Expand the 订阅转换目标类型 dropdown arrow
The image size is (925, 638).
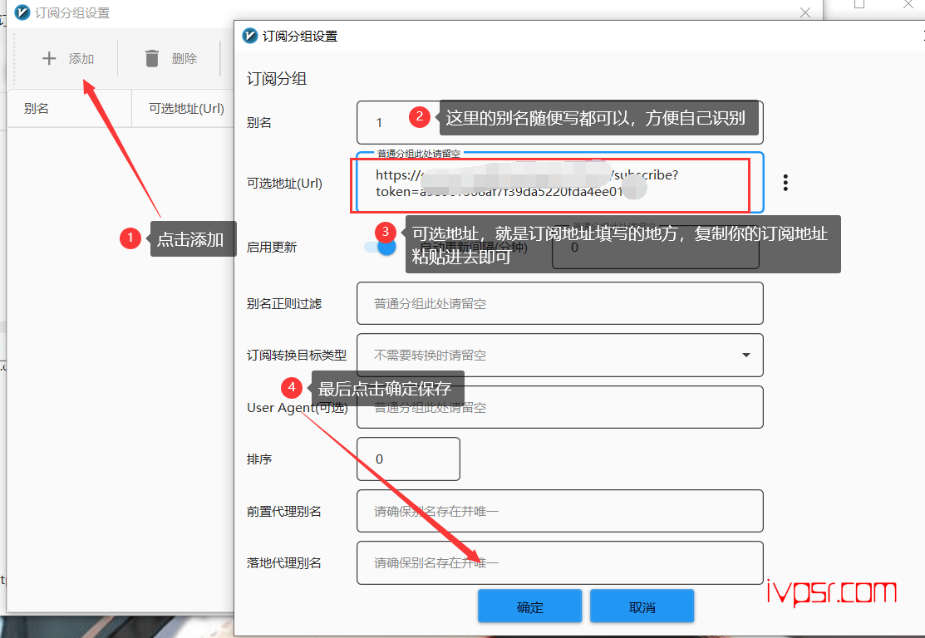tap(745, 355)
